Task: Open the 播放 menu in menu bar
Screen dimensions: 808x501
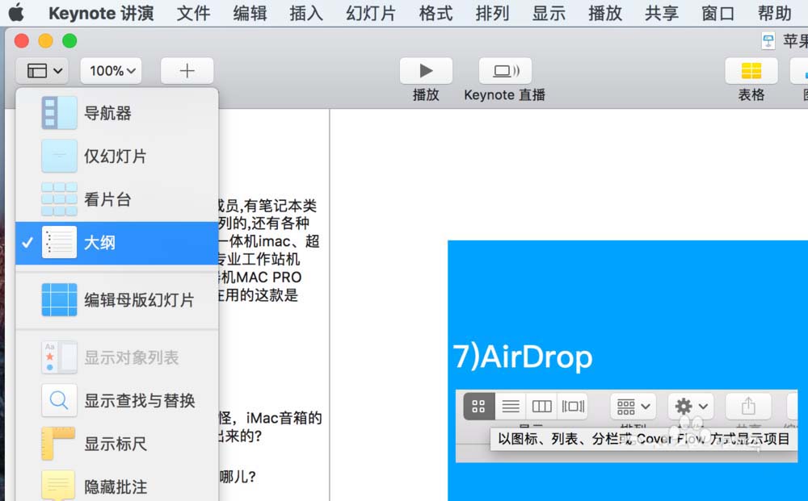Action: (605, 13)
